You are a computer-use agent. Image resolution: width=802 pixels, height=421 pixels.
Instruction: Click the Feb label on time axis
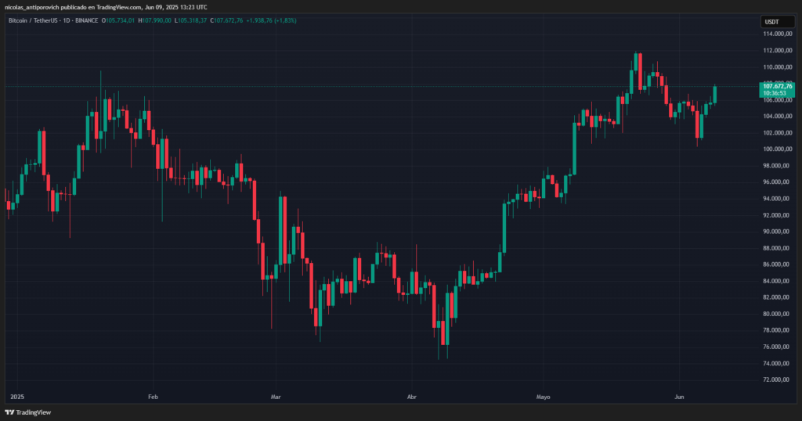[153, 397]
